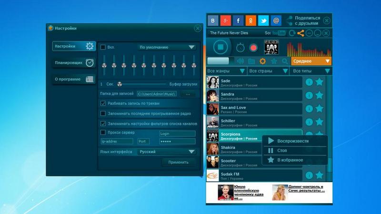Share via the VK icon

[x=213, y=20]
